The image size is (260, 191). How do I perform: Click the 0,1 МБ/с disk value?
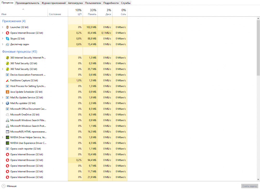point(106,33)
